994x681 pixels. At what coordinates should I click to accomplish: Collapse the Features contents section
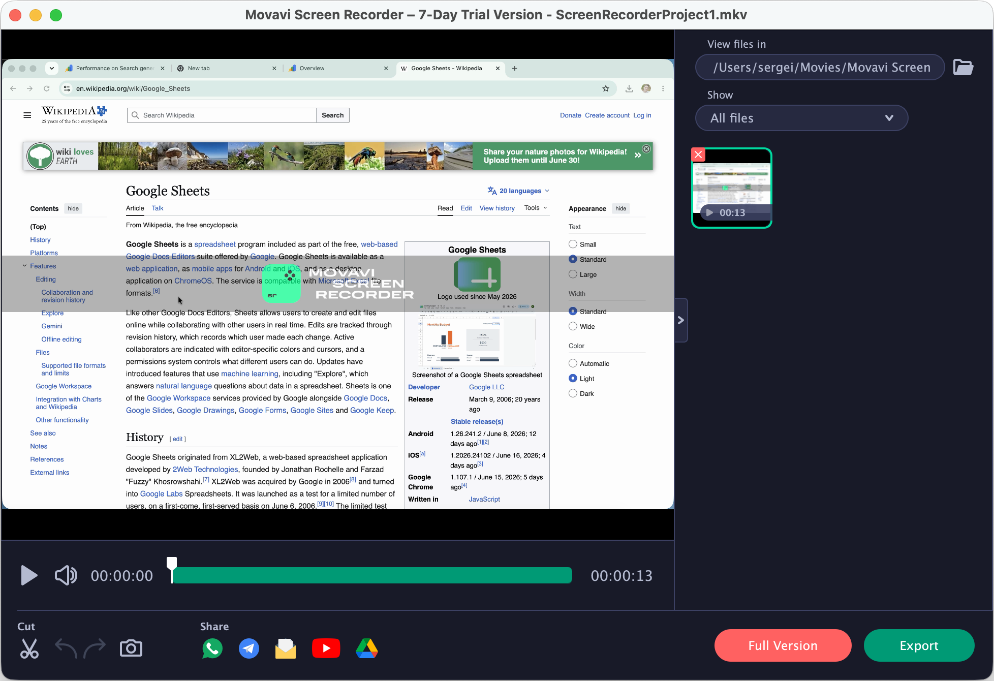point(24,266)
